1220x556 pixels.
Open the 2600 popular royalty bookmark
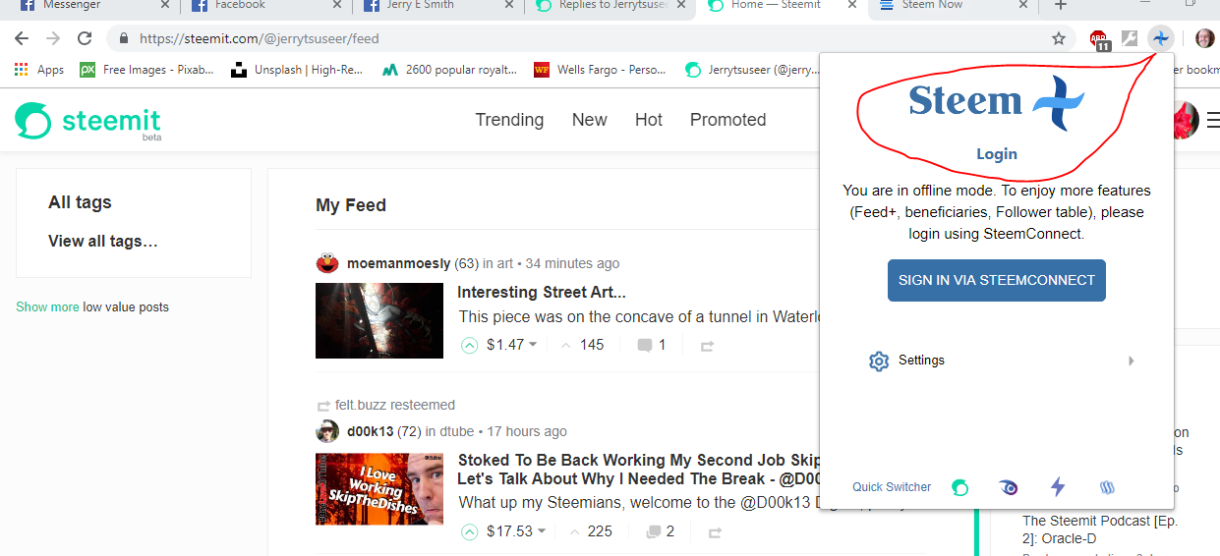pos(450,70)
